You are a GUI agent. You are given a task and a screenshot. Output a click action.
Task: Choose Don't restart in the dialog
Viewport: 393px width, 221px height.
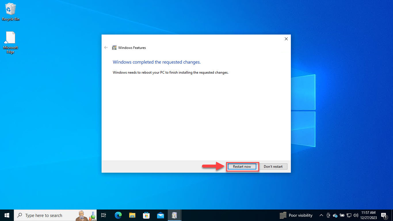(273, 167)
